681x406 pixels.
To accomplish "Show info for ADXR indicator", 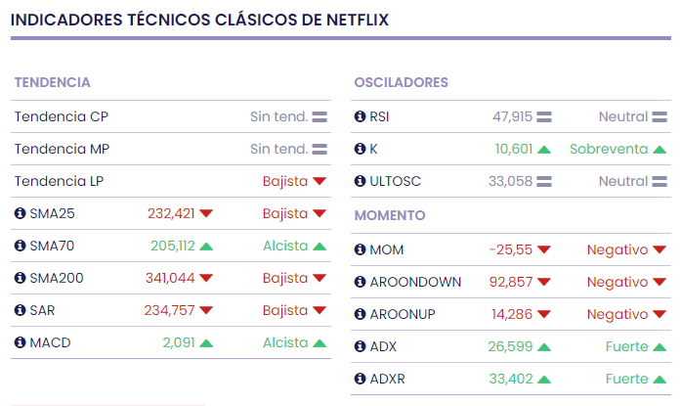I will pyautogui.click(x=360, y=379).
